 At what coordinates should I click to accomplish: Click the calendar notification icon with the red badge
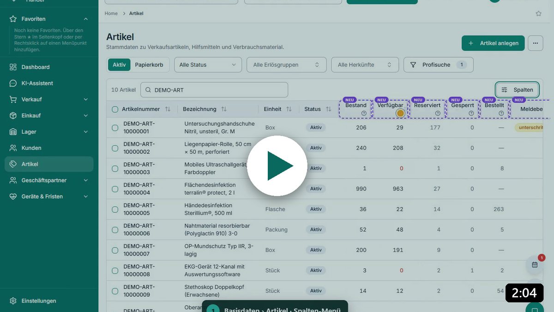coord(535,265)
